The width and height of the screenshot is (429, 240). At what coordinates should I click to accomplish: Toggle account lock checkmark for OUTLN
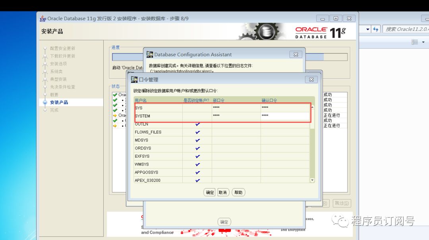tap(197, 124)
